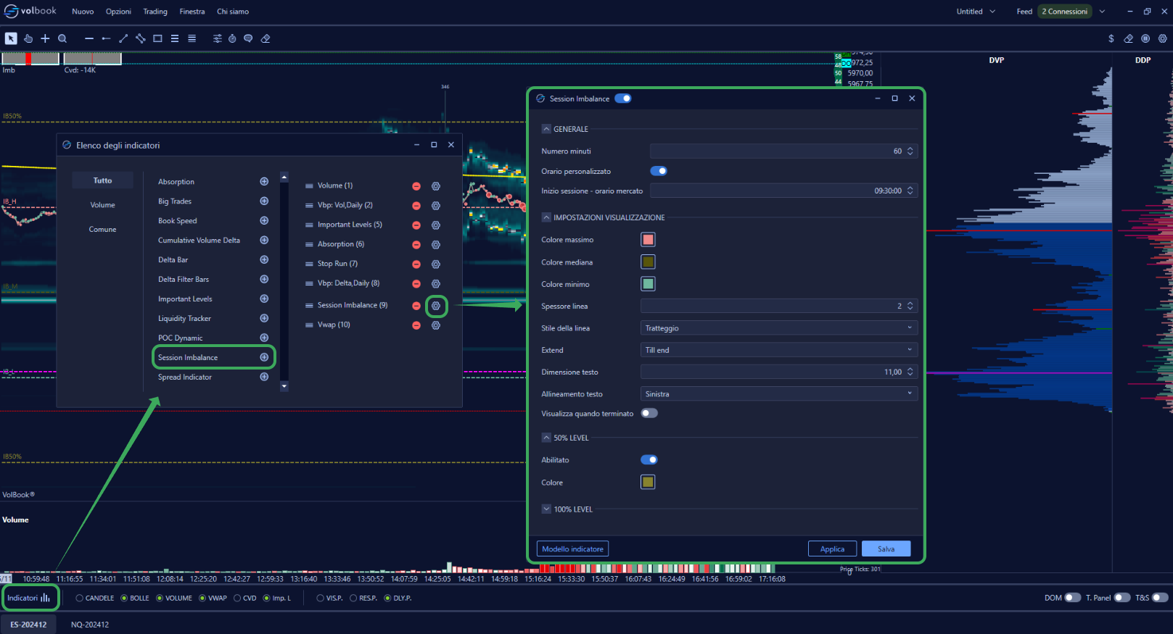
Task: Collapse the 50% LEVEL section
Action: [546, 438]
